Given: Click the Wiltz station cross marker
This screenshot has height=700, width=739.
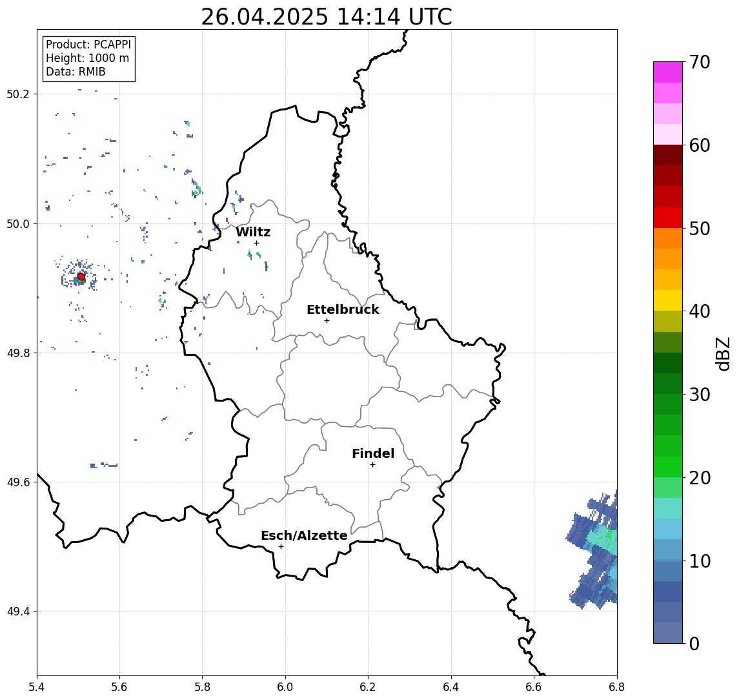Looking at the screenshot, I should (x=256, y=243).
